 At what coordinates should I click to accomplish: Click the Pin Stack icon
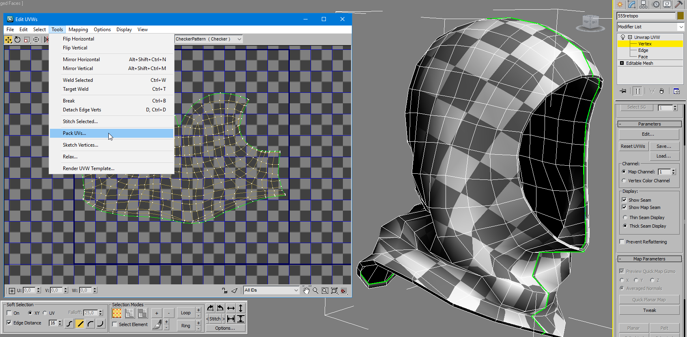[623, 91]
